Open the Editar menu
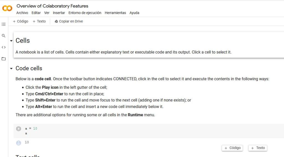This screenshot has height=157, width=284. [36, 13]
